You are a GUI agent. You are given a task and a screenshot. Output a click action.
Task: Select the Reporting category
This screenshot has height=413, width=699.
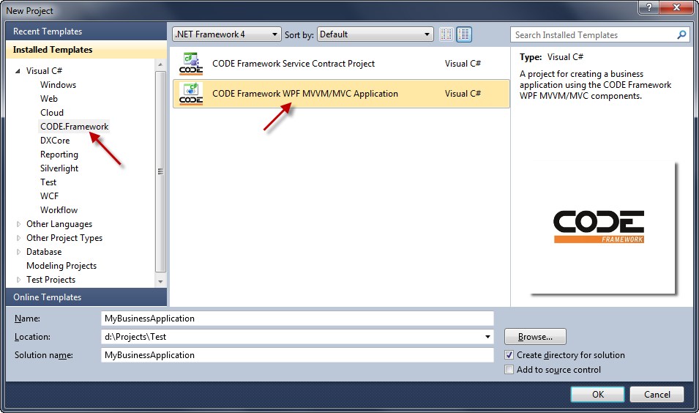pos(59,155)
